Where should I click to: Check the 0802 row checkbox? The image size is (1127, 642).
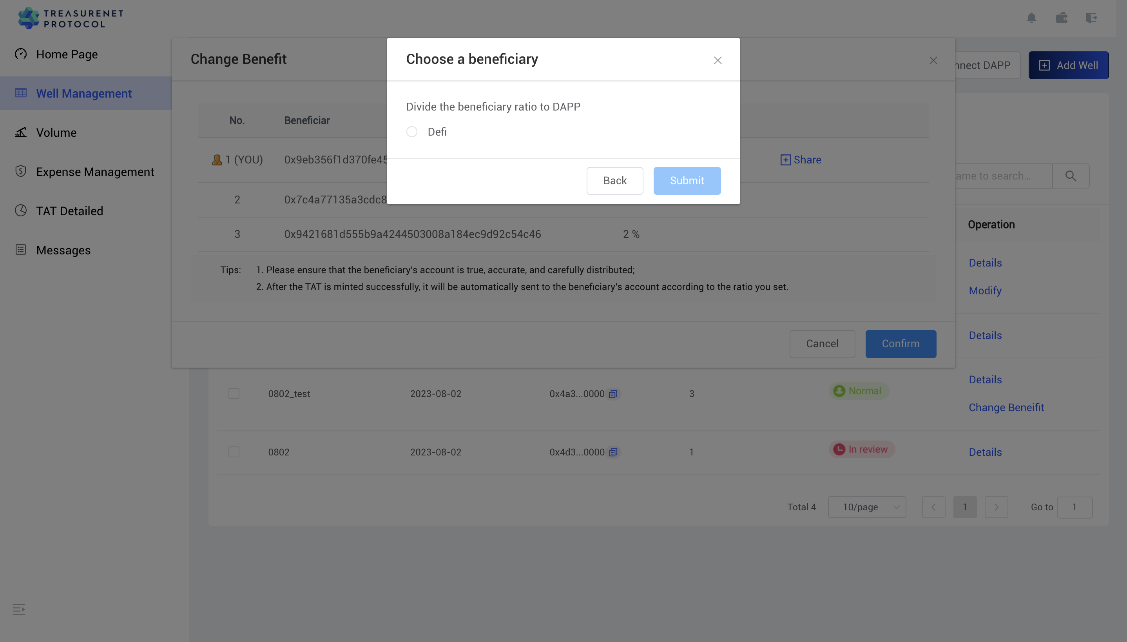(234, 452)
